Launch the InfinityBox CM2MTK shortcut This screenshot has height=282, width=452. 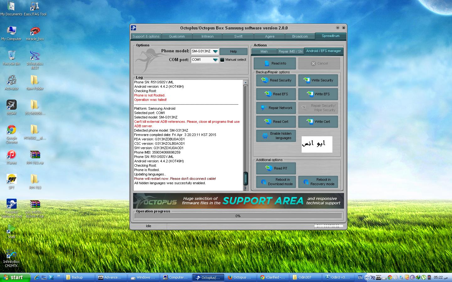point(11,258)
